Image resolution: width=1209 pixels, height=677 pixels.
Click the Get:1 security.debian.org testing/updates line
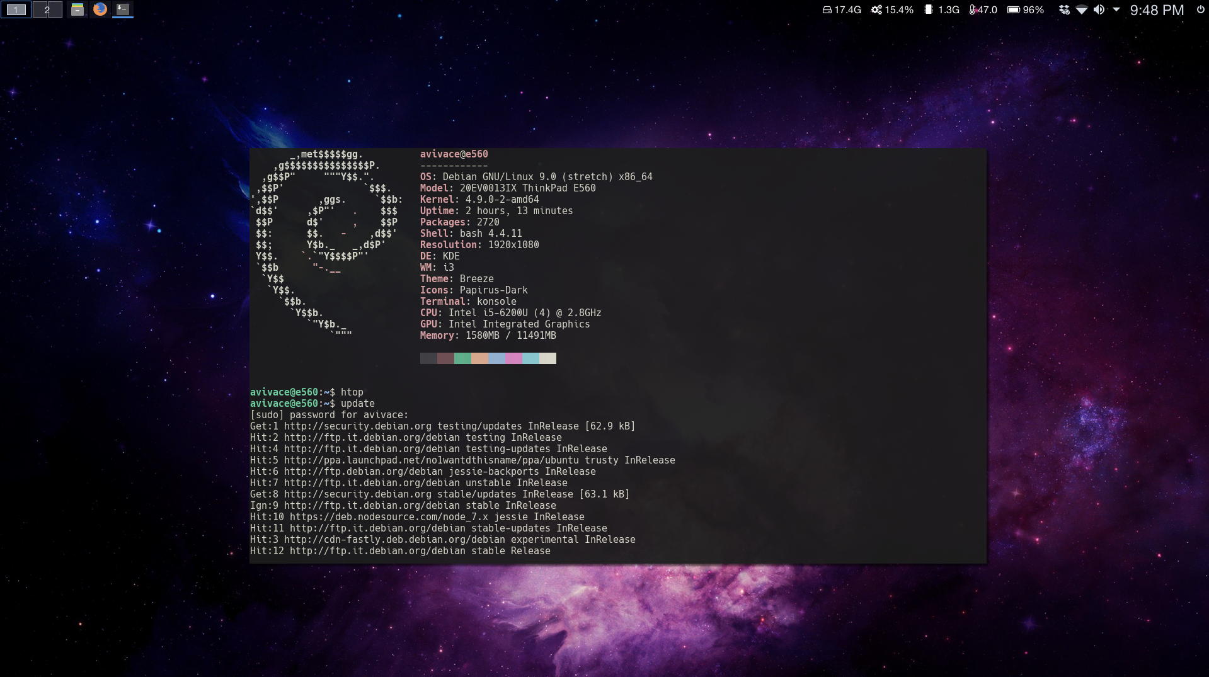point(442,426)
